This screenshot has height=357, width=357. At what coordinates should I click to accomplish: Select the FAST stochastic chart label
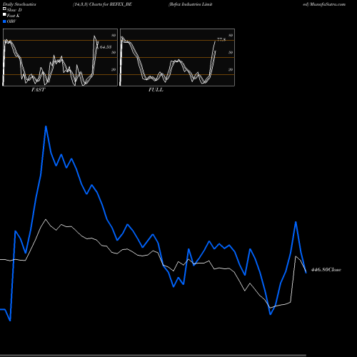(38, 90)
